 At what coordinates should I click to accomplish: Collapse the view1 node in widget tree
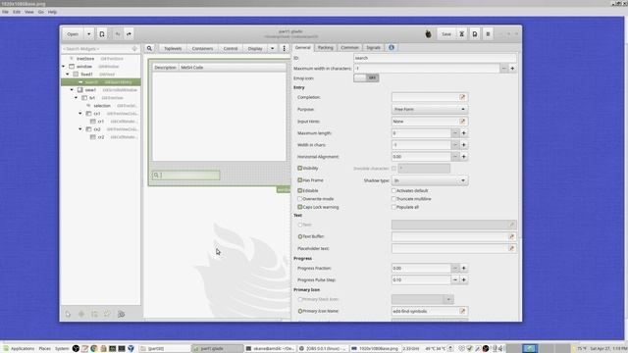coord(72,90)
